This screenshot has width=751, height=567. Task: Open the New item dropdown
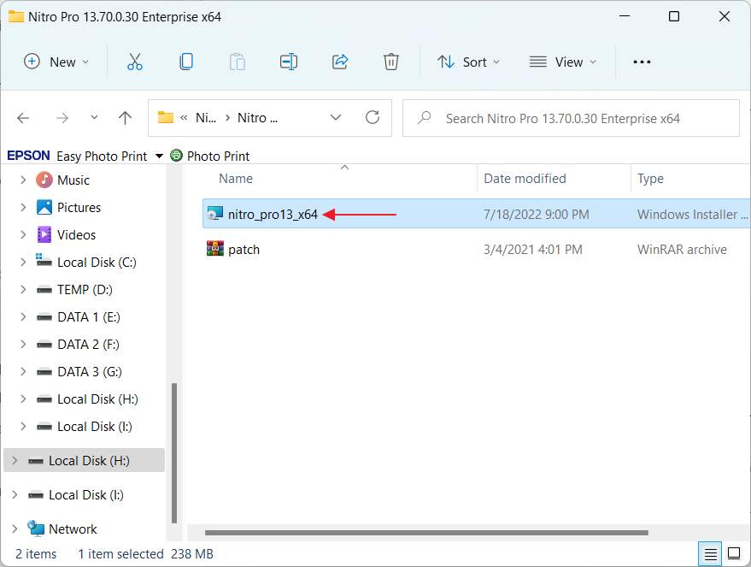pos(56,62)
